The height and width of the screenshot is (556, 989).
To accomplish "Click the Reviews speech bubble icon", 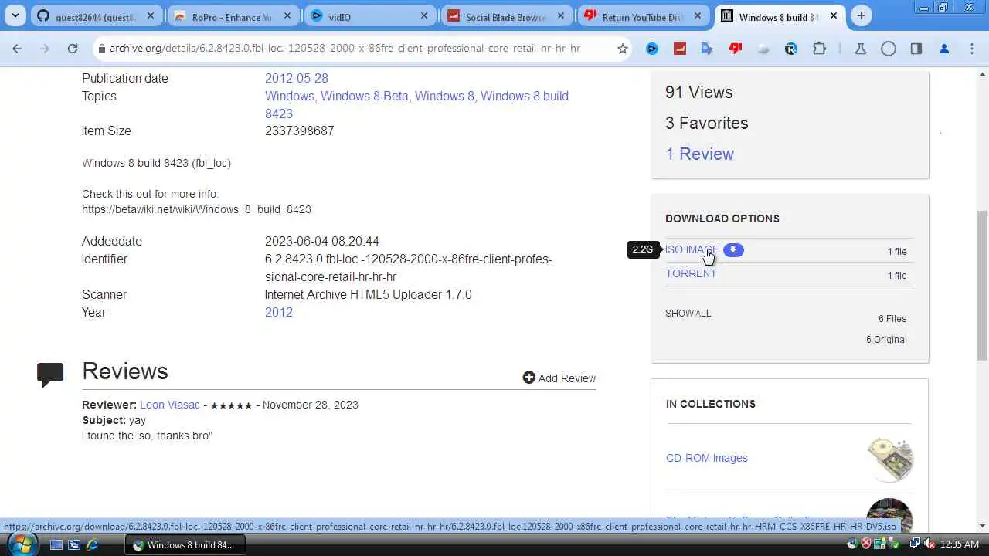I will [50, 374].
